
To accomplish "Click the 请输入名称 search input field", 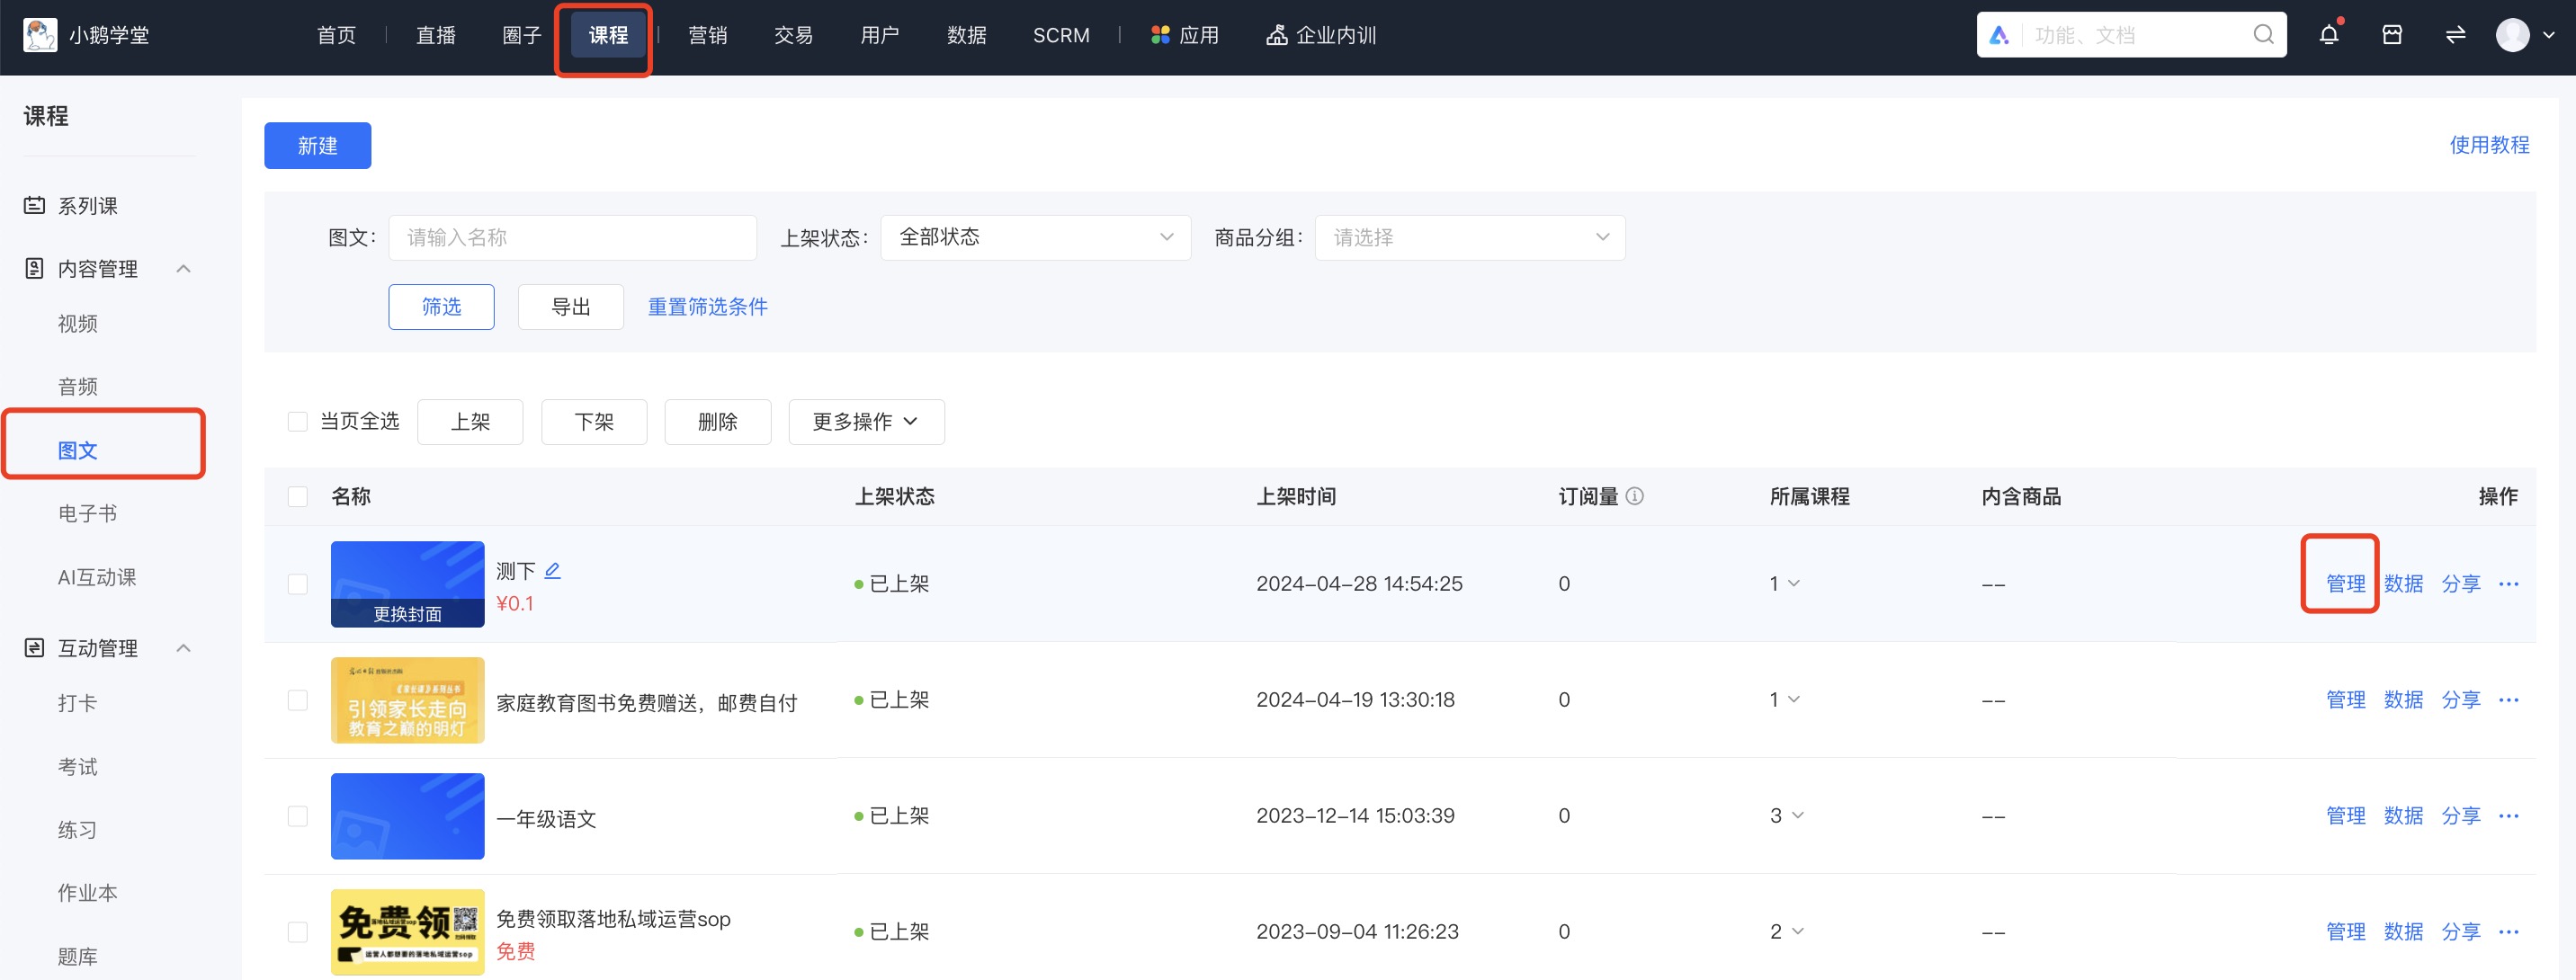I will coord(572,237).
